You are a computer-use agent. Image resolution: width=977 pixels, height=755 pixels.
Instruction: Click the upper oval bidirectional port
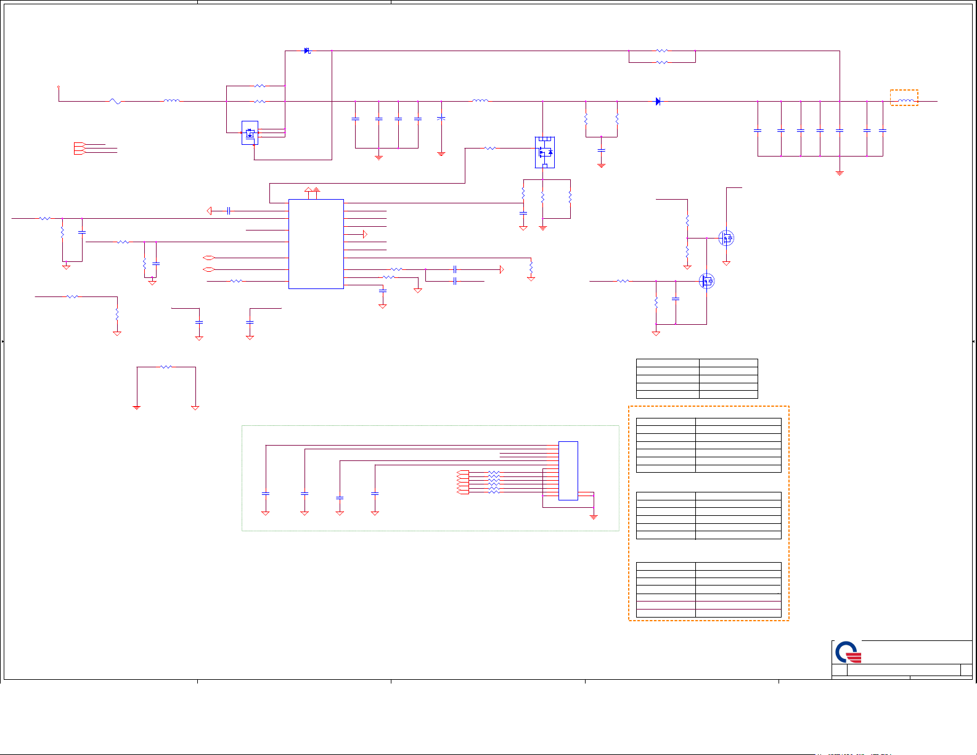click(x=208, y=258)
